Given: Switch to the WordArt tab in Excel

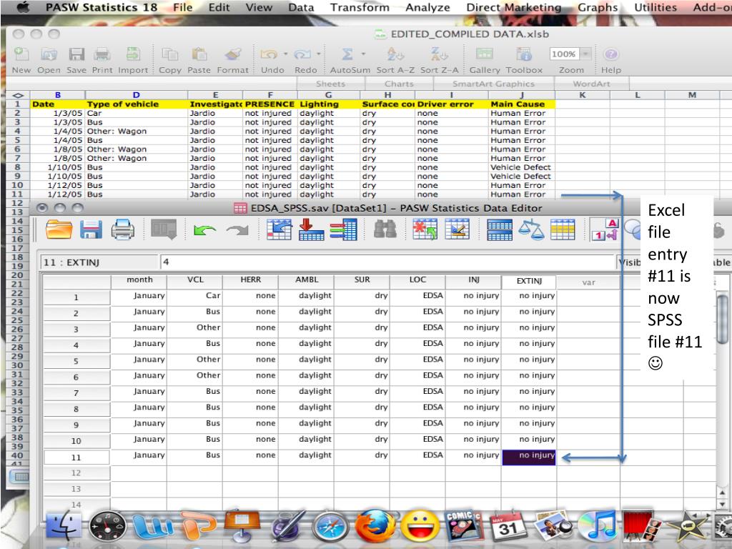Looking at the screenshot, I should [591, 84].
